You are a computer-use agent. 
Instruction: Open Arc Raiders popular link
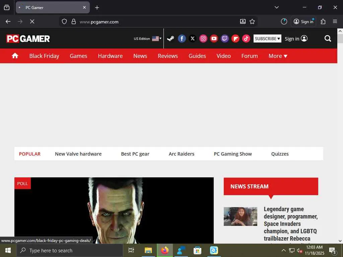(182, 154)
